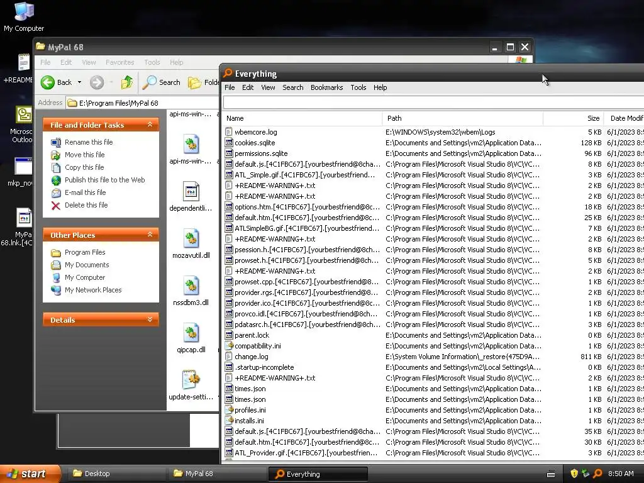Select the update-setti... file icon
This screenshot has height=483, width=644.
pyautogui.click(x=191, y=380)
